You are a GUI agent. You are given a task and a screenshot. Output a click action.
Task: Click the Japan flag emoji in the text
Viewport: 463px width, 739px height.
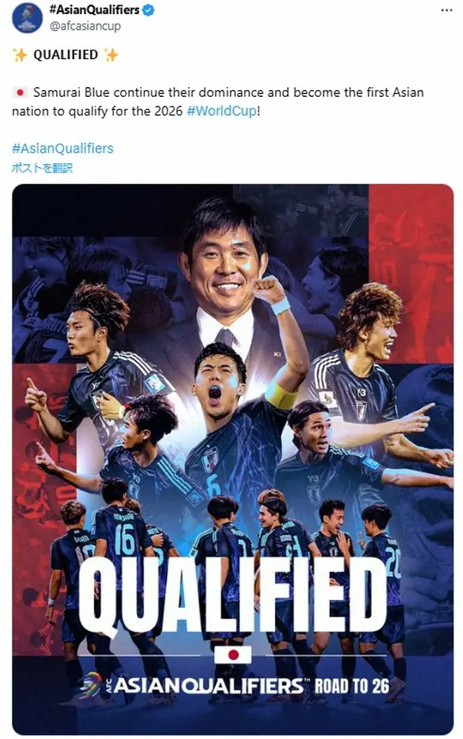point(20,92)
